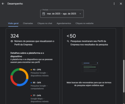The image size is (125, 104).
Task: Select the Pesquisa Google dispositivos móveis legend entry
Action: point(39,73)
